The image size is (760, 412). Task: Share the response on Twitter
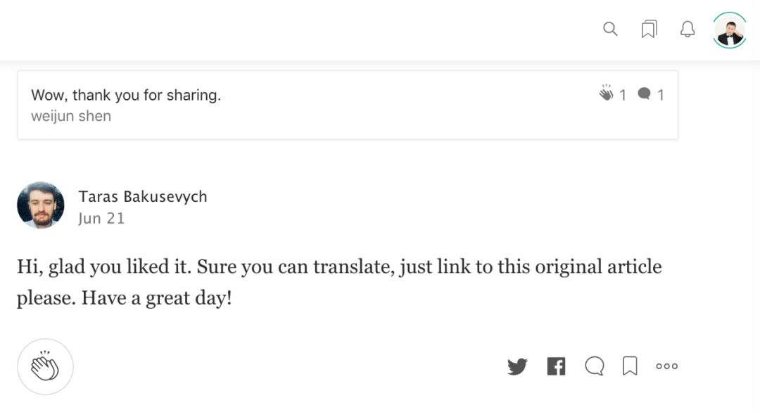[x=517, y=366]
